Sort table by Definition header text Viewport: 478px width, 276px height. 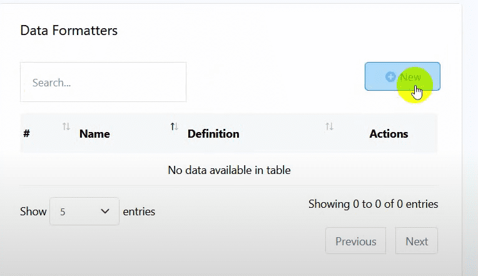[213, 133]
